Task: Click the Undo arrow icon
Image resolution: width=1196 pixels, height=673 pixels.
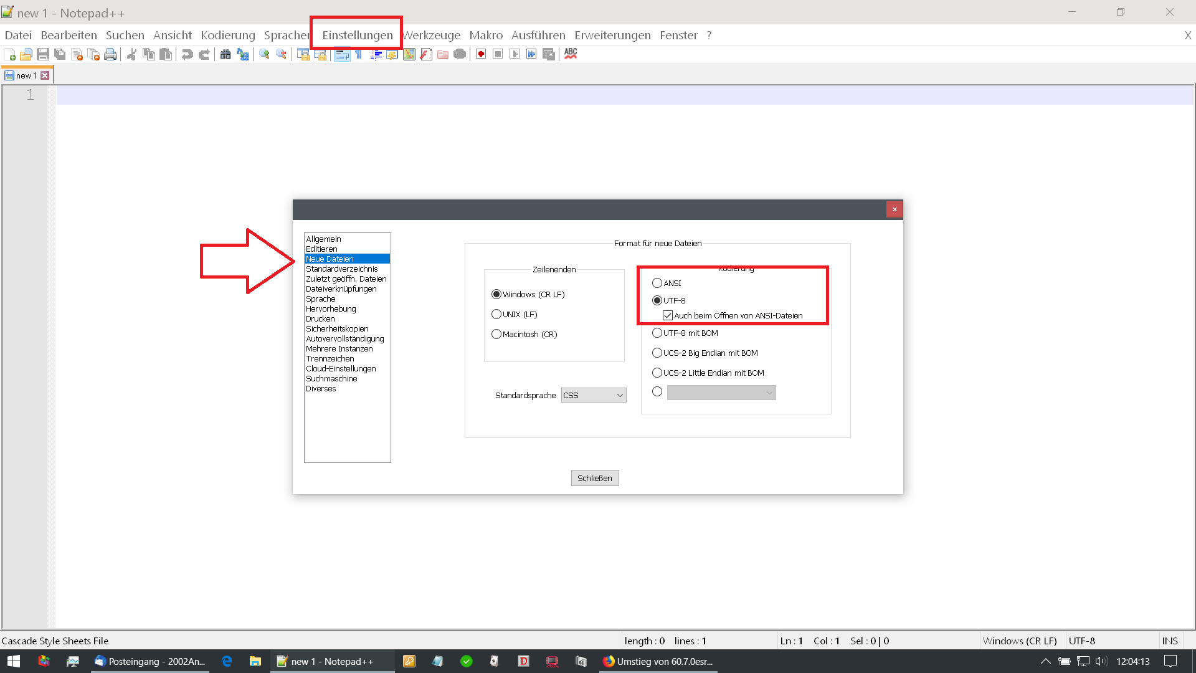Action: (187, 54)
